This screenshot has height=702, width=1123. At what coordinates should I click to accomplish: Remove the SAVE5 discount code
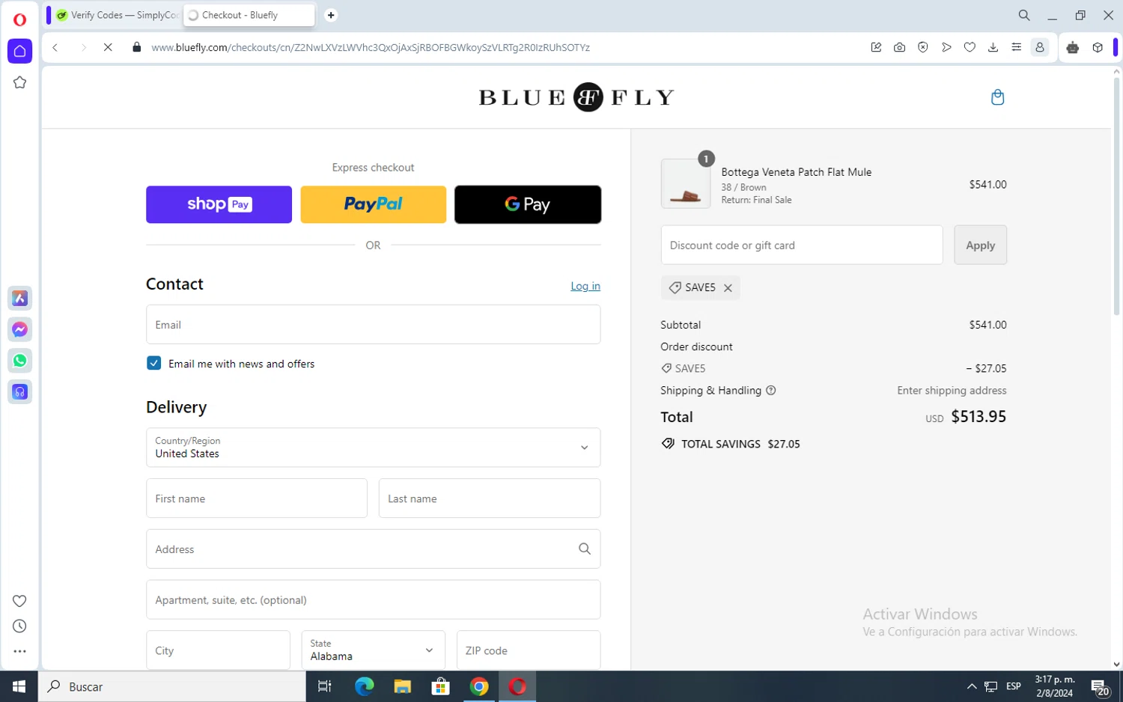coord(728,288)
